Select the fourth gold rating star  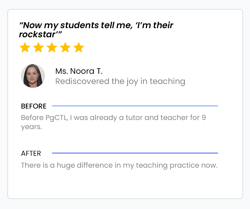(65, 48)
